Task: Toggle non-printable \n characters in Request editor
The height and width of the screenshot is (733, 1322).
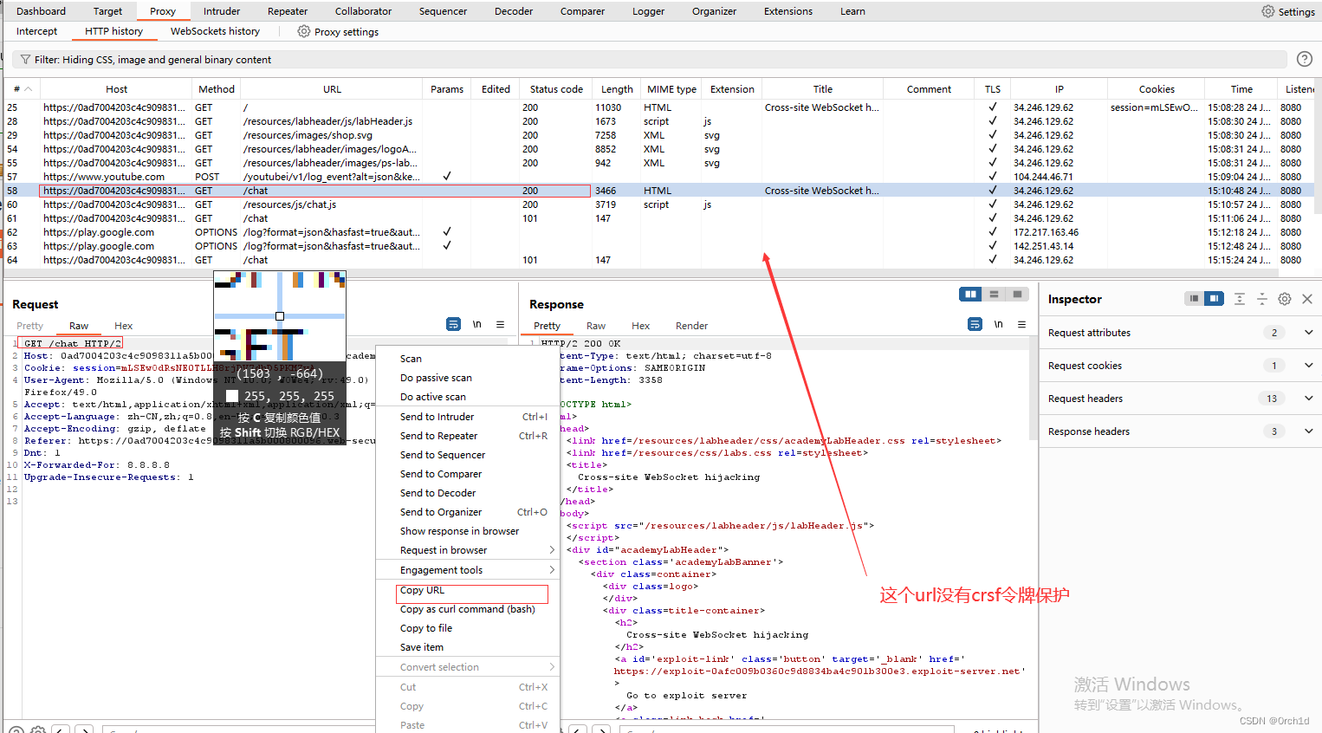Action: tap(477, 324)
